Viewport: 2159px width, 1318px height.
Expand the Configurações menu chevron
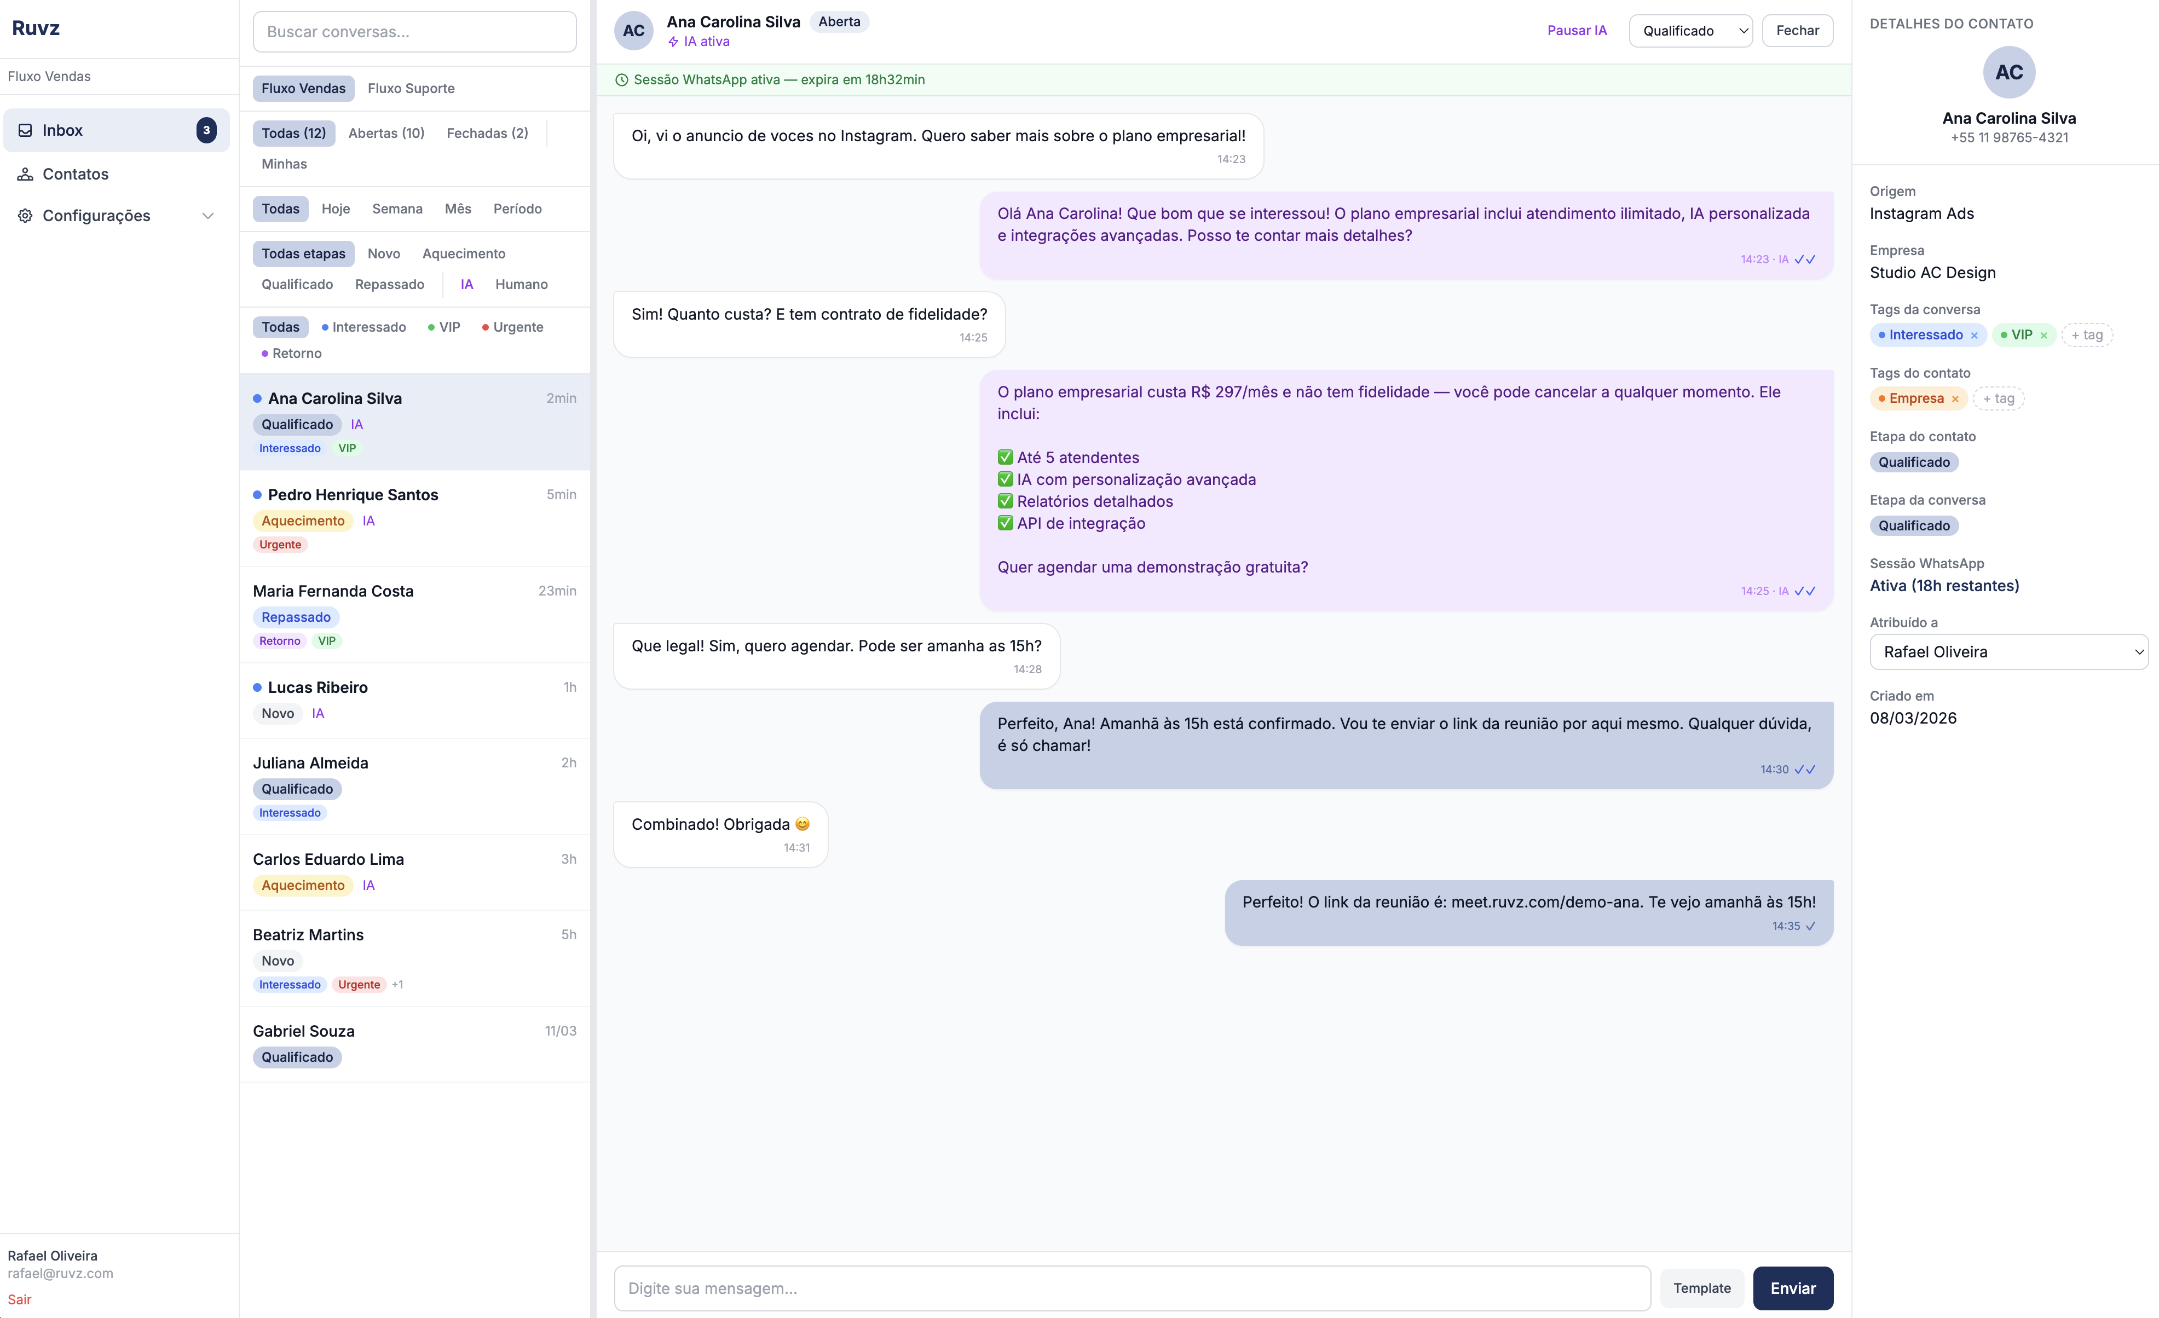click(207, 216)
